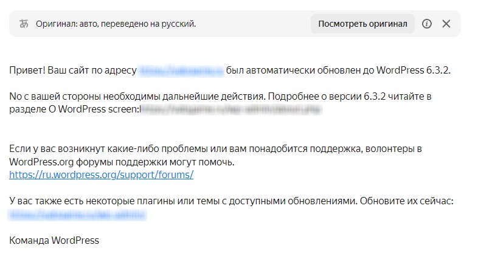Image resolution: width=481 pixels, height=259 pixels.
Task: Click the translation language icon in banner
Action: 24,24
